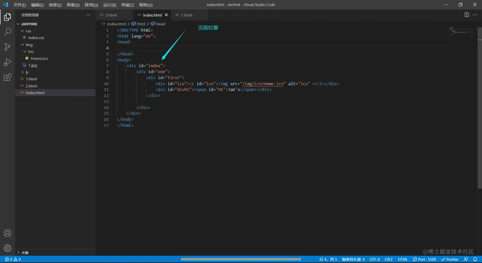Click the feedback icon in status bar
Screen dimensions: 482x263
[466, 260]
